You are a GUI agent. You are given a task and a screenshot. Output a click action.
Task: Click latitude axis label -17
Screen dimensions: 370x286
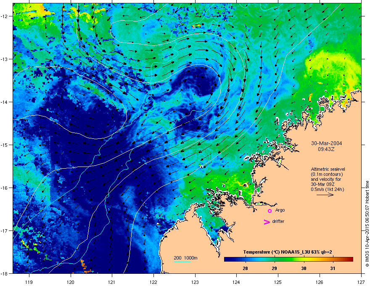pos(4,230)
